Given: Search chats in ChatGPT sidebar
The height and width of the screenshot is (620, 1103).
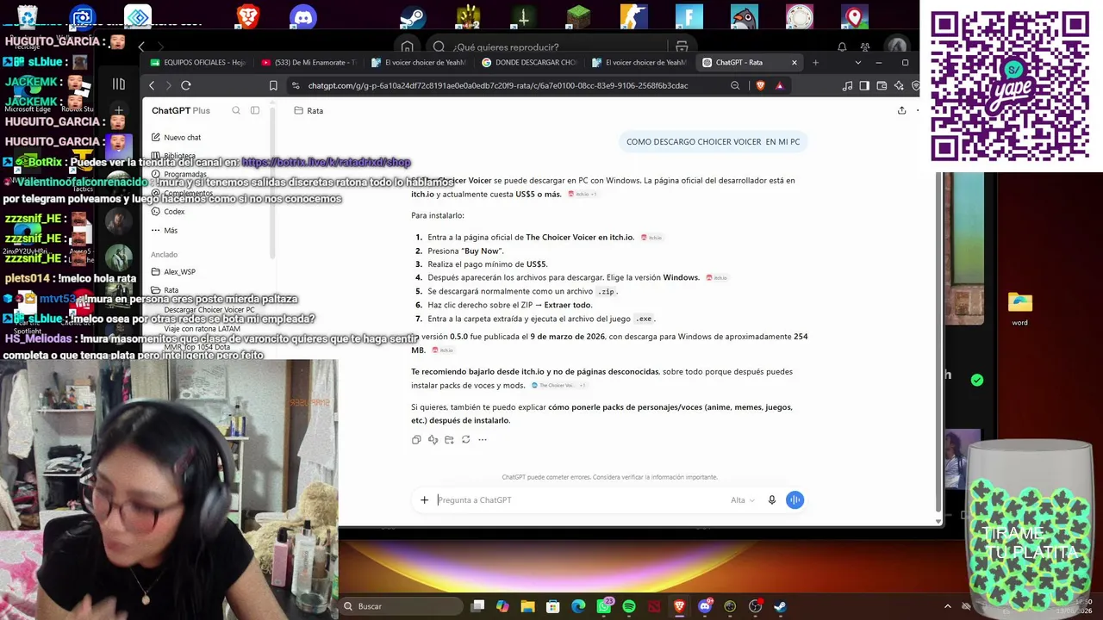Looking at the screenshot, I should 236,110.
